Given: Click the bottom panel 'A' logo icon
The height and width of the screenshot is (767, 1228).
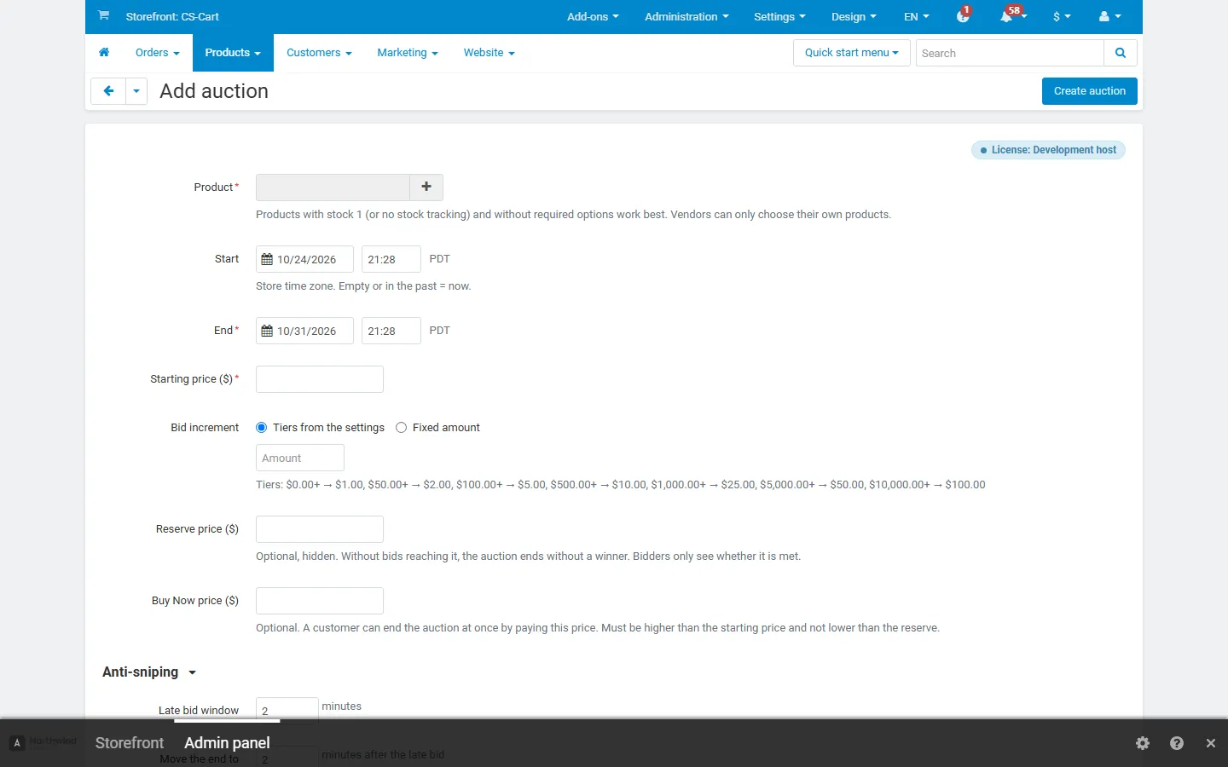Looking at the screenshot, I should tap(17, 743).
